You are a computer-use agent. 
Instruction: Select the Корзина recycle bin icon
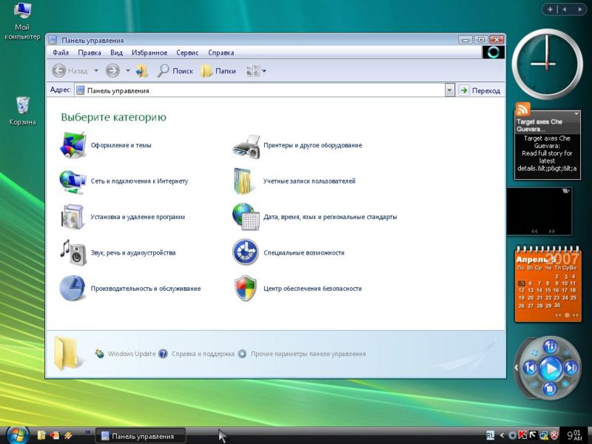22,110
